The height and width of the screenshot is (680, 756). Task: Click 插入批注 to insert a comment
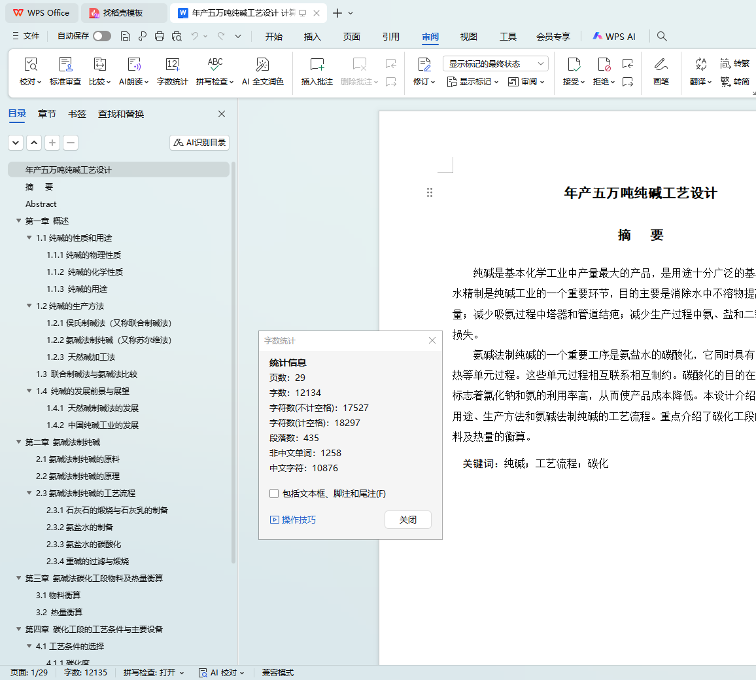click(x=317, y=65)
